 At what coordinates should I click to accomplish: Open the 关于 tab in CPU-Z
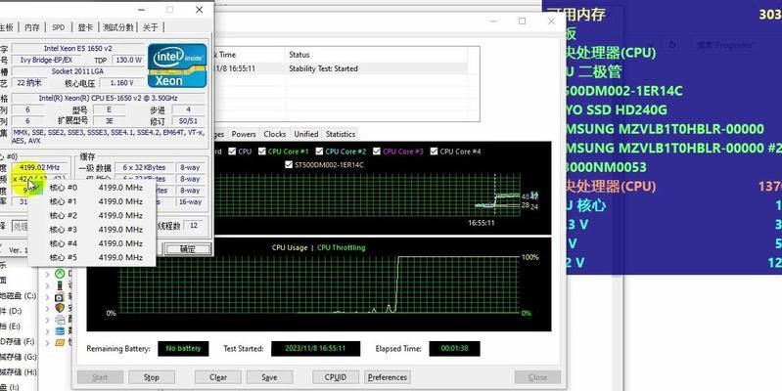151,27
